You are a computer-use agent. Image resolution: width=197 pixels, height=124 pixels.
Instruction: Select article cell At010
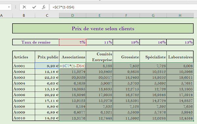point(24,118)
